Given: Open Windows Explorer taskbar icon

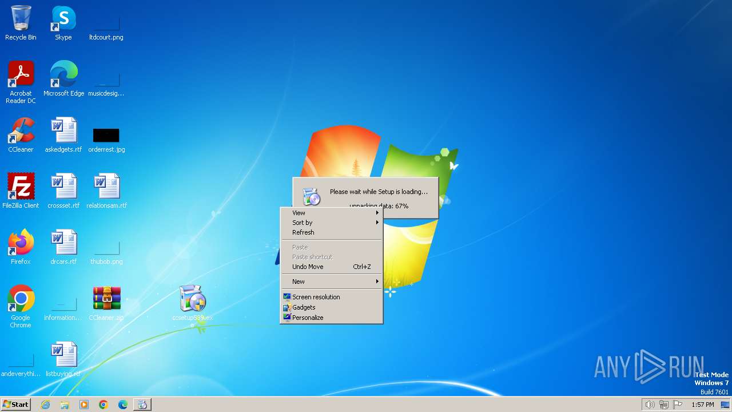Looking at the screenshot, I should pyautogui.click(x=65, y=405).
